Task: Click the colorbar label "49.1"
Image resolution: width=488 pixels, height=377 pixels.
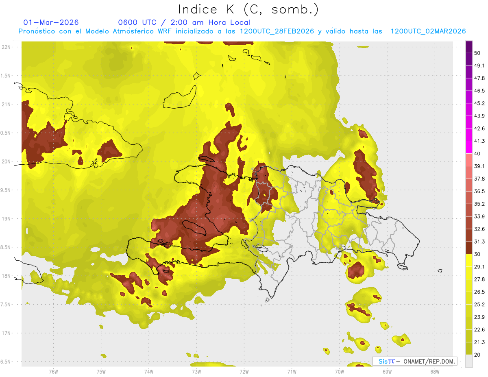Action: pyautogui.click(x=479, y=65)
